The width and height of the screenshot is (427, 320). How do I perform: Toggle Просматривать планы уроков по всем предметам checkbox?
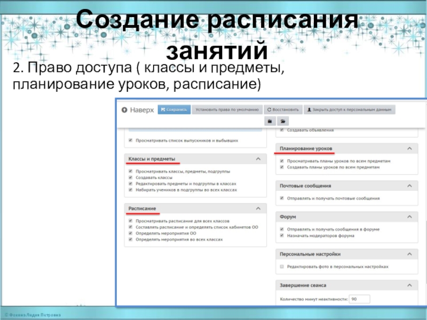282,161
